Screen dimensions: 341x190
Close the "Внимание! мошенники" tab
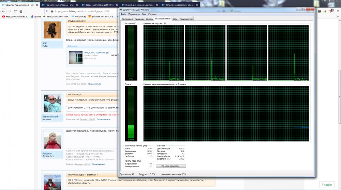point(157,5)
